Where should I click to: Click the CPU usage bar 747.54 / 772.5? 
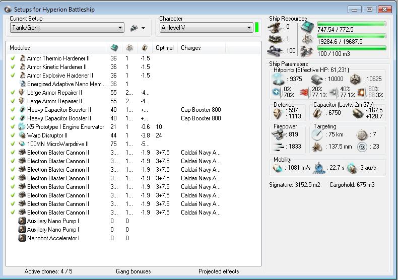(x=352, y=24)
